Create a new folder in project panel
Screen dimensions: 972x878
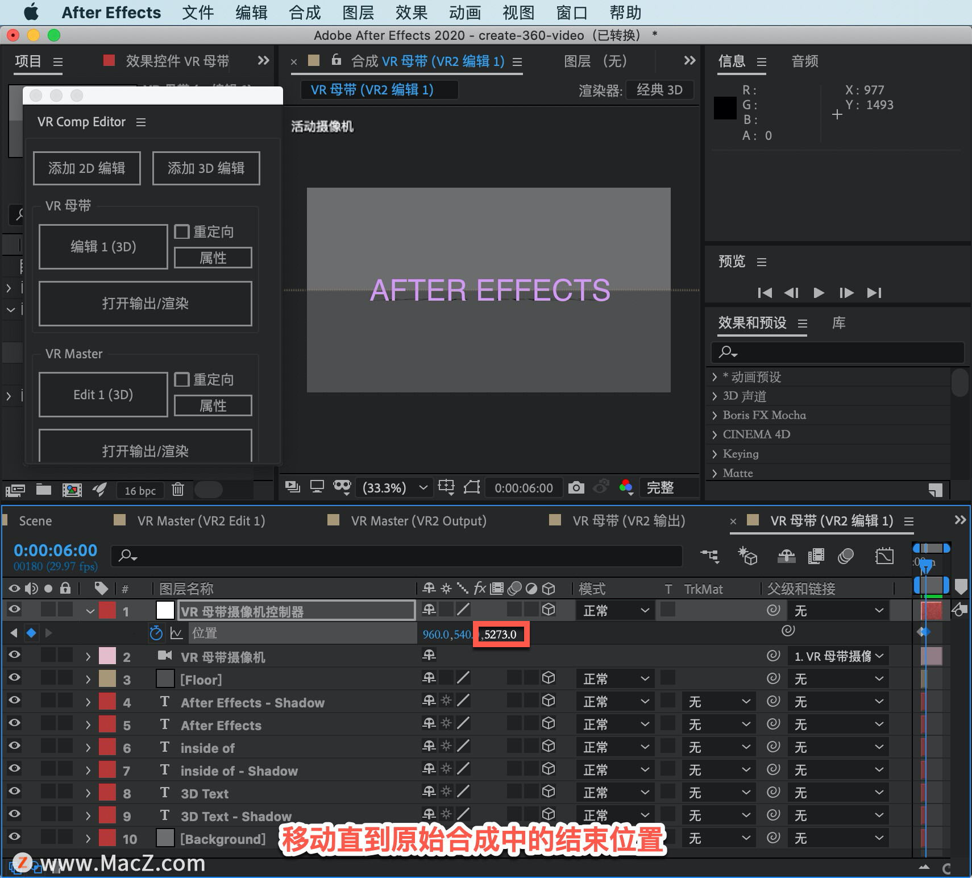pos(44,490)
